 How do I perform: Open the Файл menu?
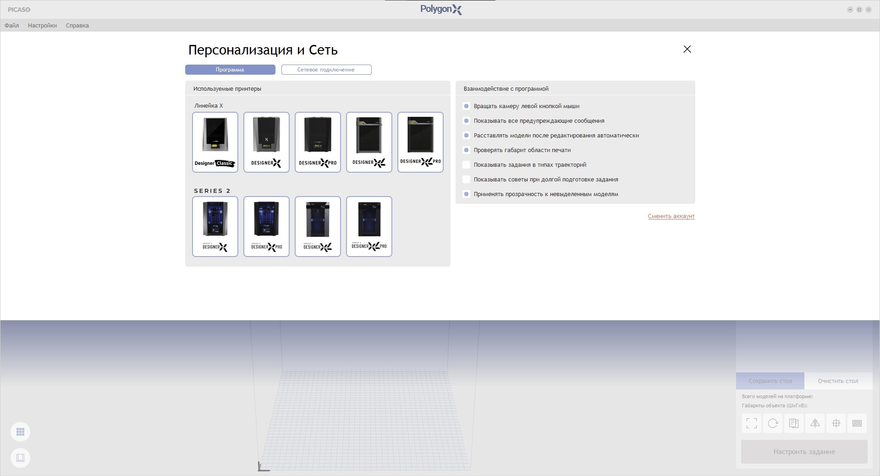pos(12,26)
